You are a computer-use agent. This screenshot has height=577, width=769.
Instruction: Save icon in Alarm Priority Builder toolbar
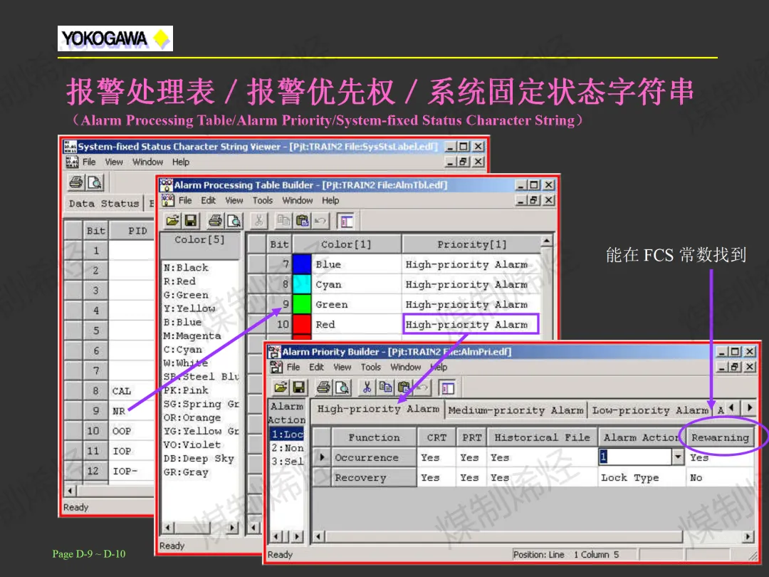click(298, 388)
